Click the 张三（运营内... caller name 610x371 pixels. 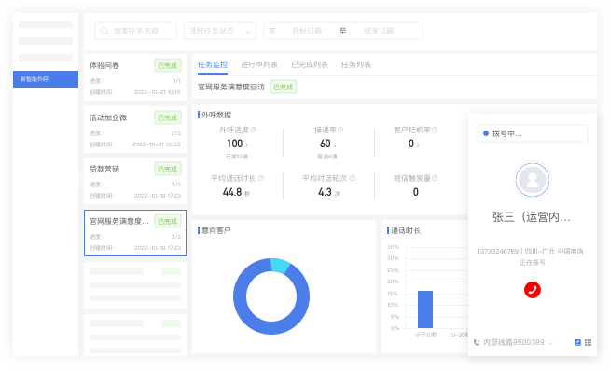point(532,216)
